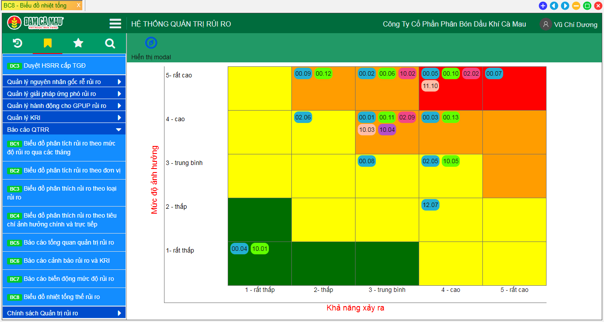The width and height of the screenshot is (604, 322).
Task: Open BC6 Báo cáo cảnh báo rủi ro và KRI
Action: pyautogui.click(x=64, y=261)
